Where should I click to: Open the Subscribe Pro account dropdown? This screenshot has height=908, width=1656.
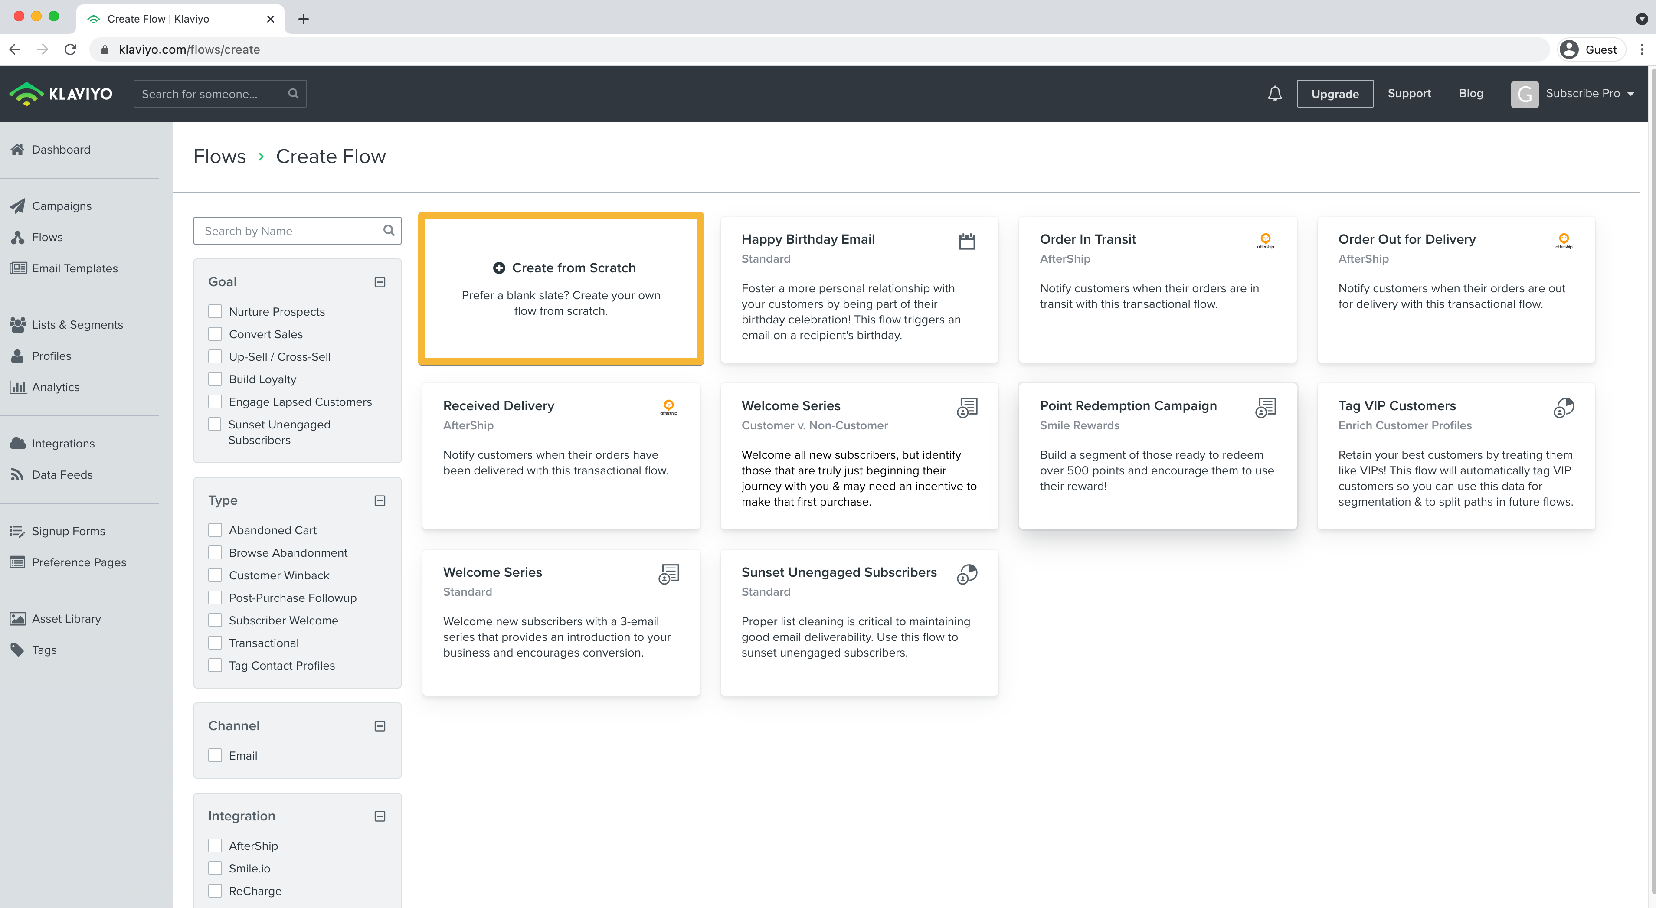point(1572,94)
